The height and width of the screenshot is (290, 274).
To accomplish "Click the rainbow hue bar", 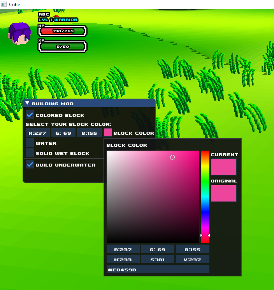I will (205, 197).
